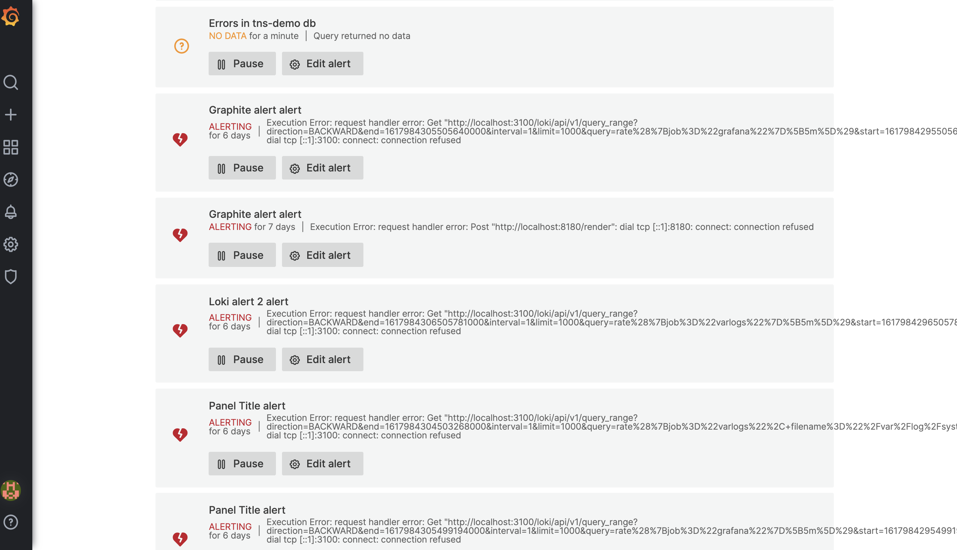Open the Configuration gear icon
The height and width of the screenshot is (550, 957).
tap(10, 244)
